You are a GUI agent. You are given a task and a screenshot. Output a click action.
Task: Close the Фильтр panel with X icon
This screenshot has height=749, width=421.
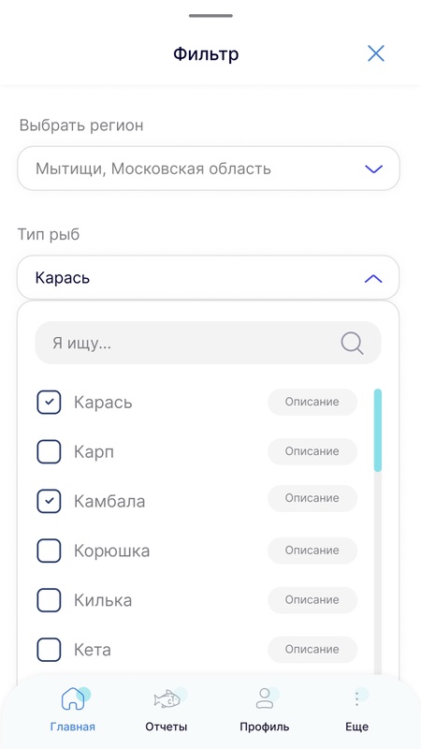click(x=376, y=53)
